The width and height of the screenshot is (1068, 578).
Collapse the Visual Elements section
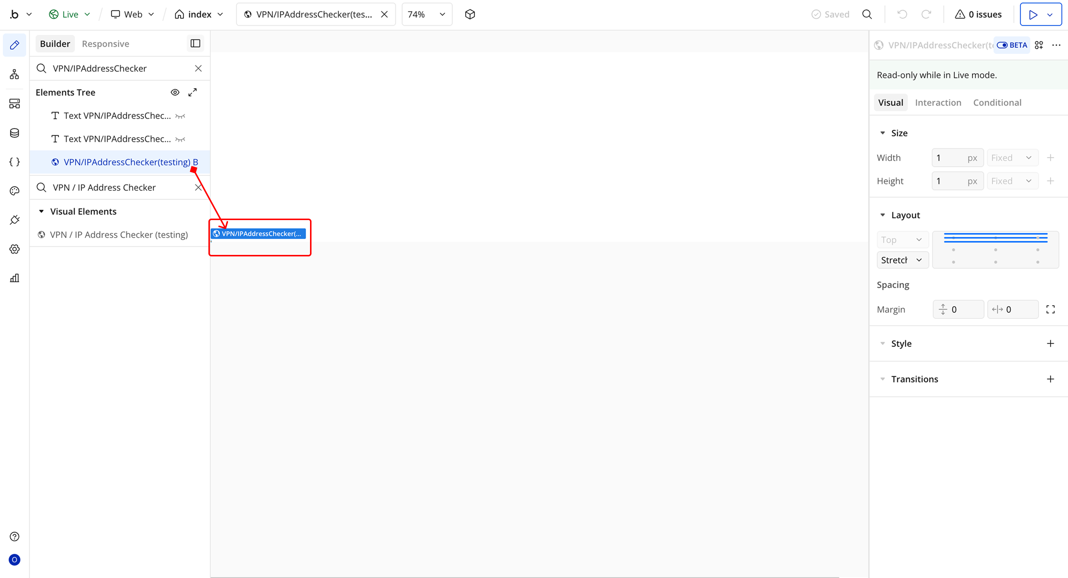[42, 211]
